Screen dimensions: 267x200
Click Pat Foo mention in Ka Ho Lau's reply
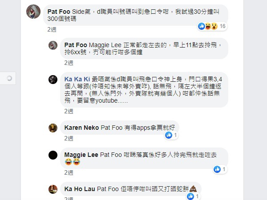pyautogui.click(x=108, y=189)
